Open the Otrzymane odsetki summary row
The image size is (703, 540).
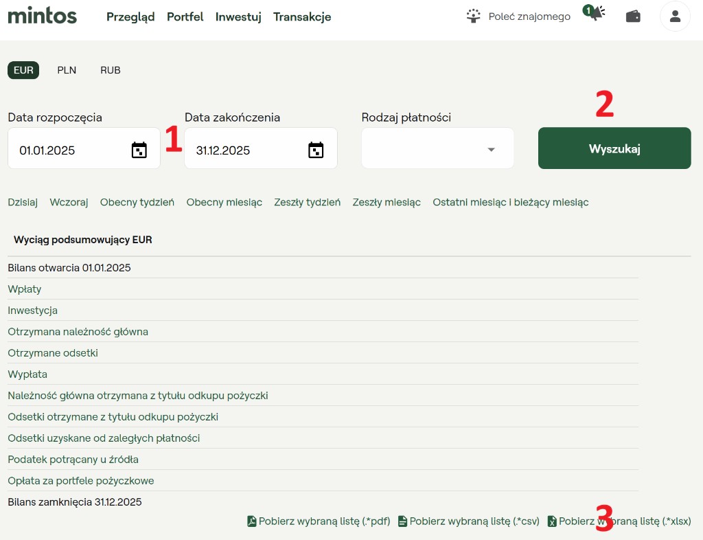(53, 353)
